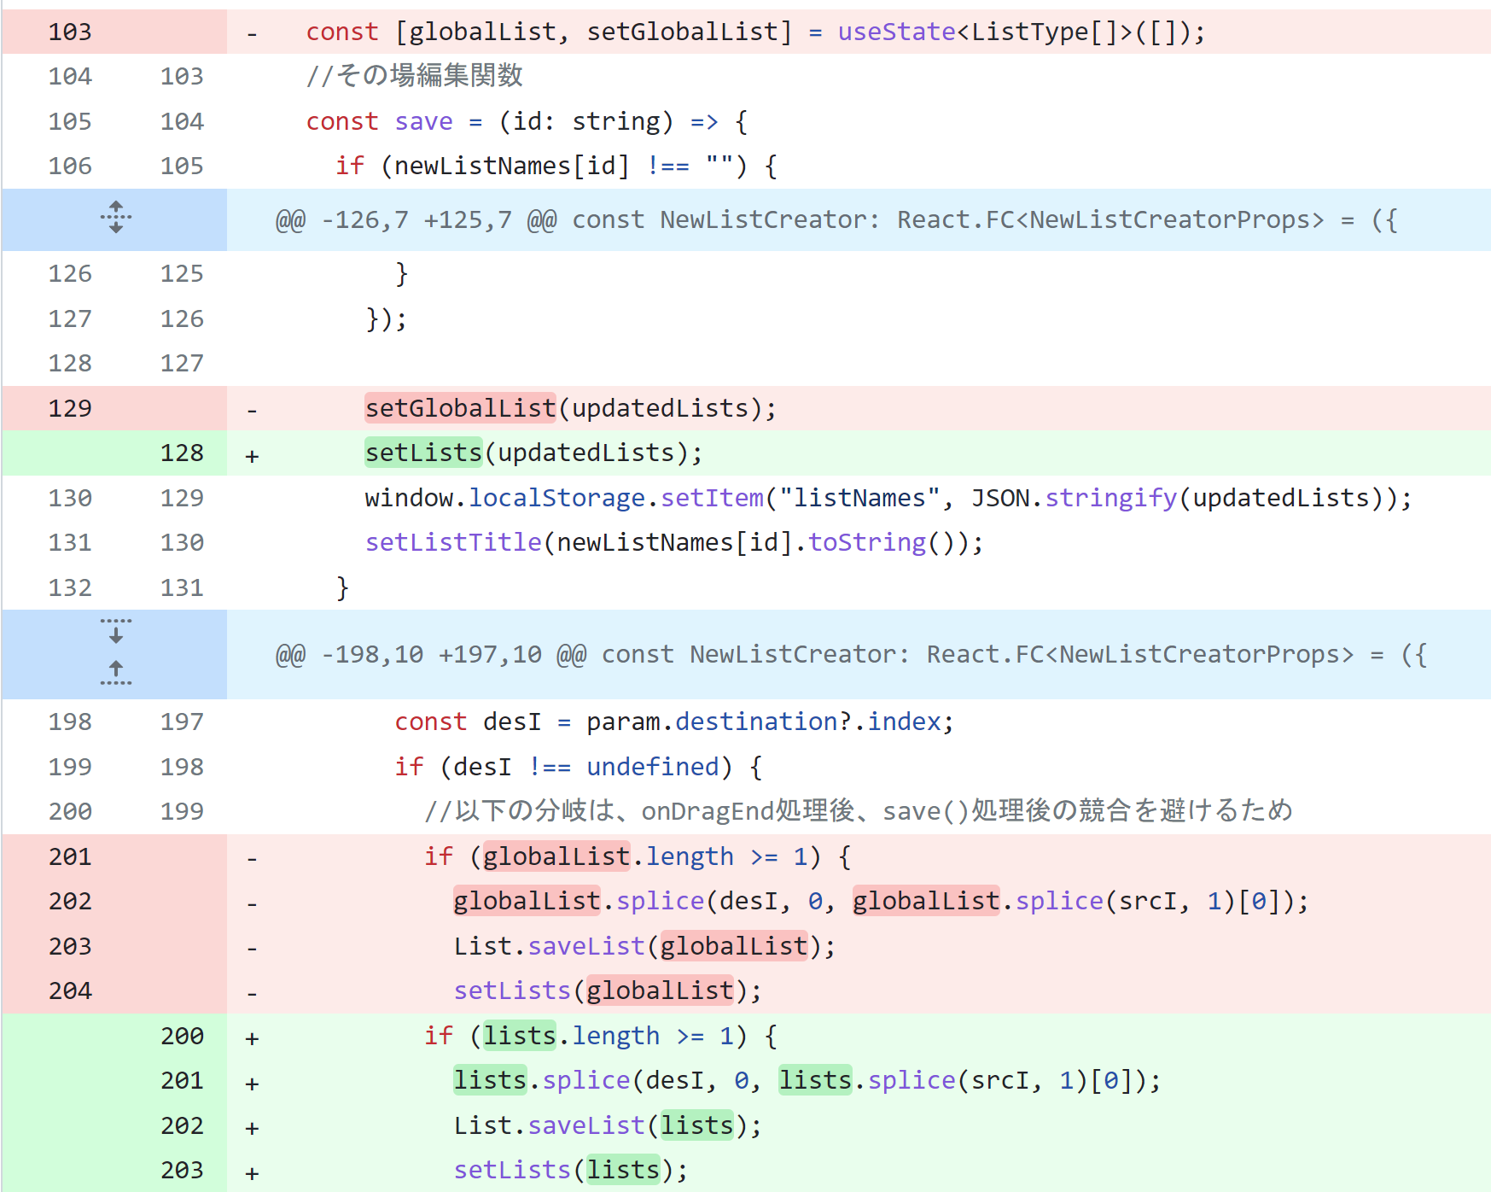Select old line number 105 on the 'const save' row
Image resolution: width=1491 pixels, height=1192 pixels.
70,121
